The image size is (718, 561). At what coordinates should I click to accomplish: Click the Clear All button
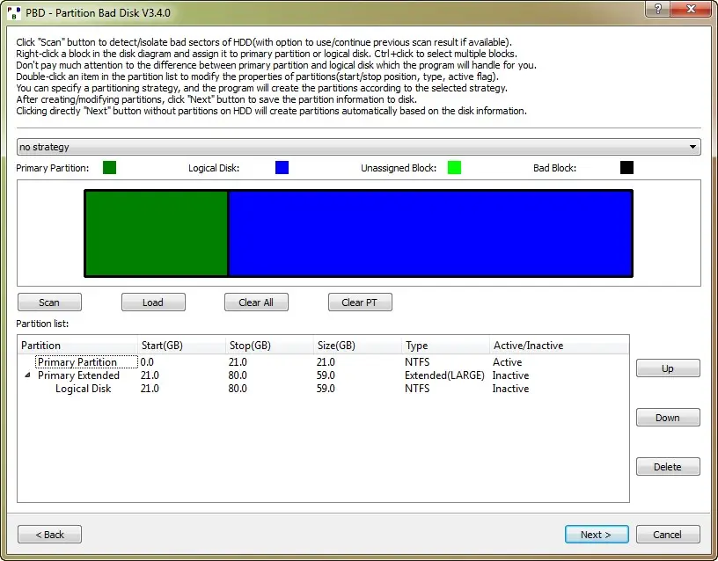256,302
